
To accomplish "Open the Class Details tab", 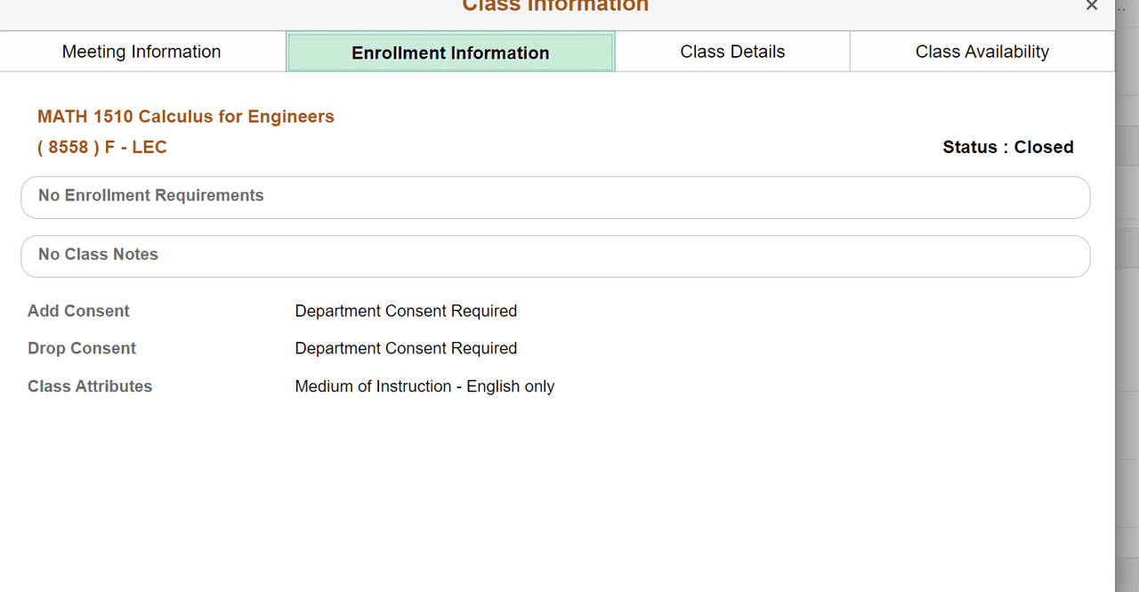I will [732, 52].
